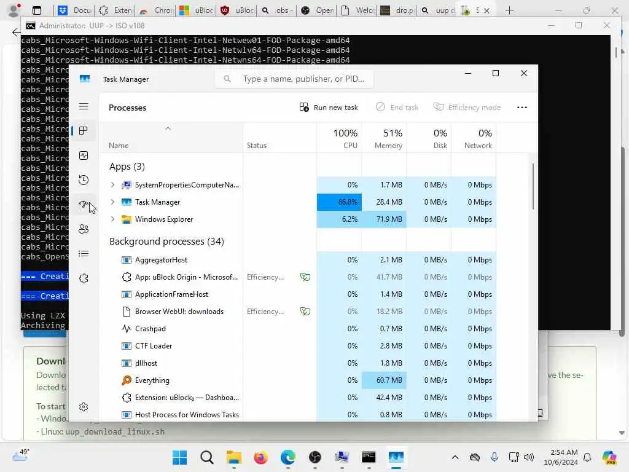Open the Details page icon
The height and width of the screenshot is (472, 629).
84,254
